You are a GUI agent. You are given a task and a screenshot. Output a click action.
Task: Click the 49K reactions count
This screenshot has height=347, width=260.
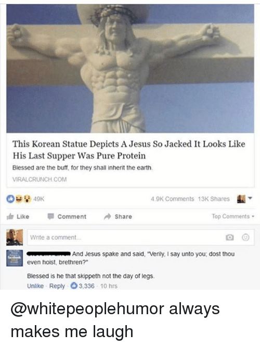pos(39,199)
